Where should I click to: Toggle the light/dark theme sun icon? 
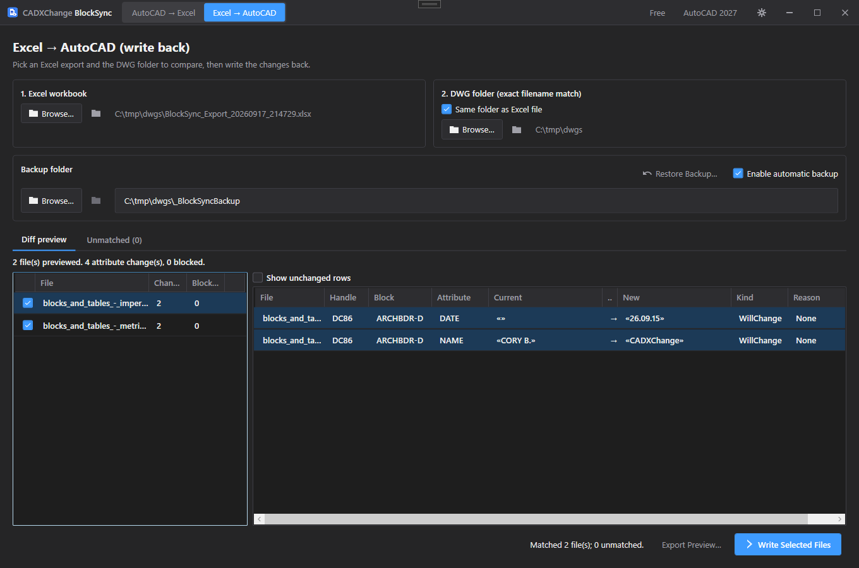762,13
